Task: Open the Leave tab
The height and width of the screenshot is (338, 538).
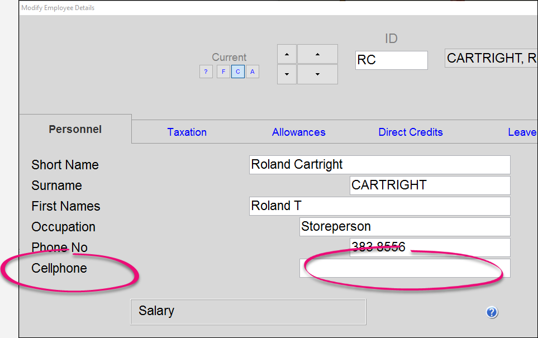Action: pos(522,132)
